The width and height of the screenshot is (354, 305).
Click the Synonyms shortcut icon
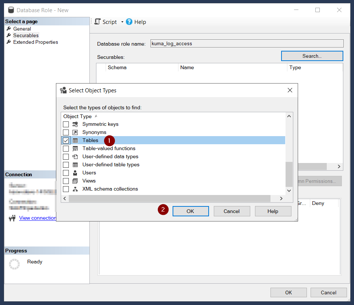click(75, 132)
